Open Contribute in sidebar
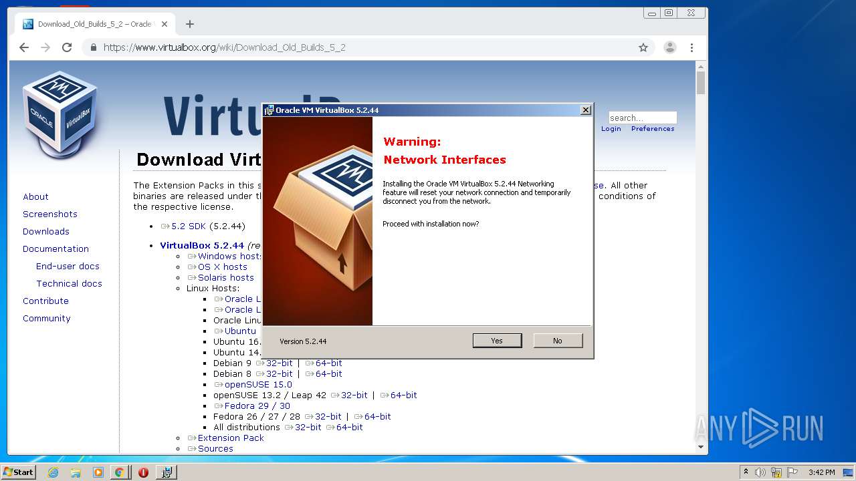This screenshot has height=481, width=856. (x=45, y=301)
